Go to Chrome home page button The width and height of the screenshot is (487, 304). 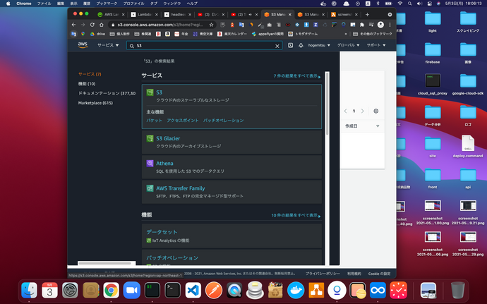[x=101, y=25]
